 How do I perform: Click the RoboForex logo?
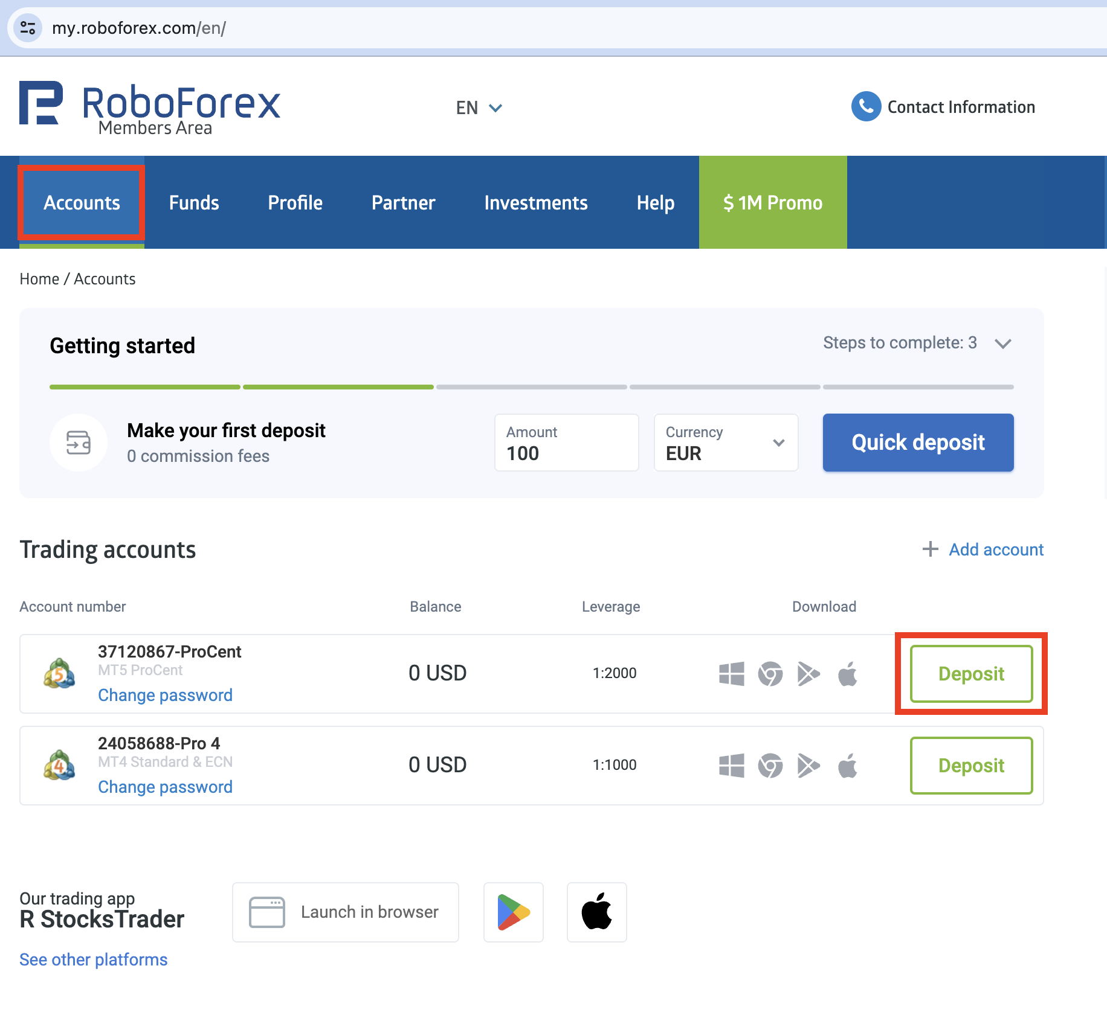150,107
